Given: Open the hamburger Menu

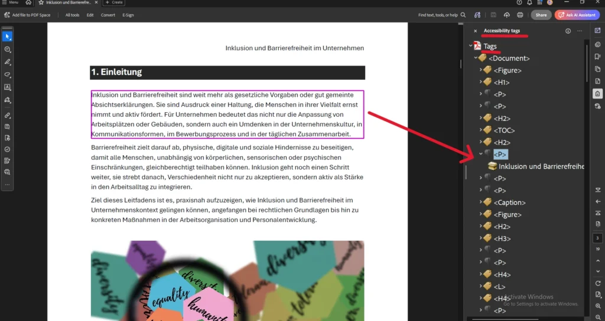Looking at the screenshot, I should [9, 2].
